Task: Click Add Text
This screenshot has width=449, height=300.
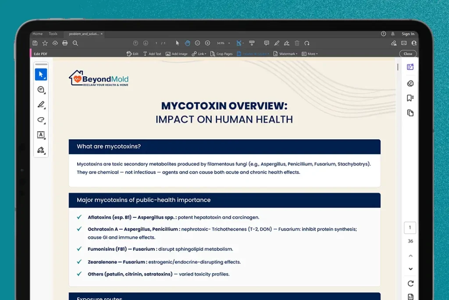Action: coord(152,54)
